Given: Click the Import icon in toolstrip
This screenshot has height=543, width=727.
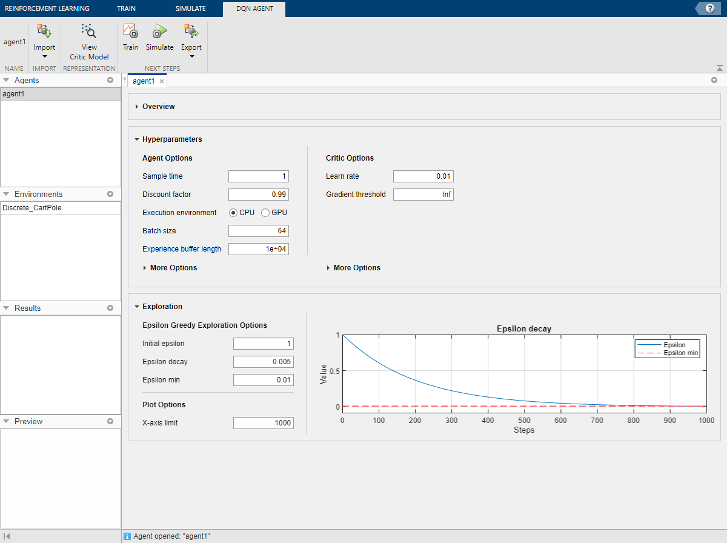Looking at the screenshot, I should pos(44,32).
